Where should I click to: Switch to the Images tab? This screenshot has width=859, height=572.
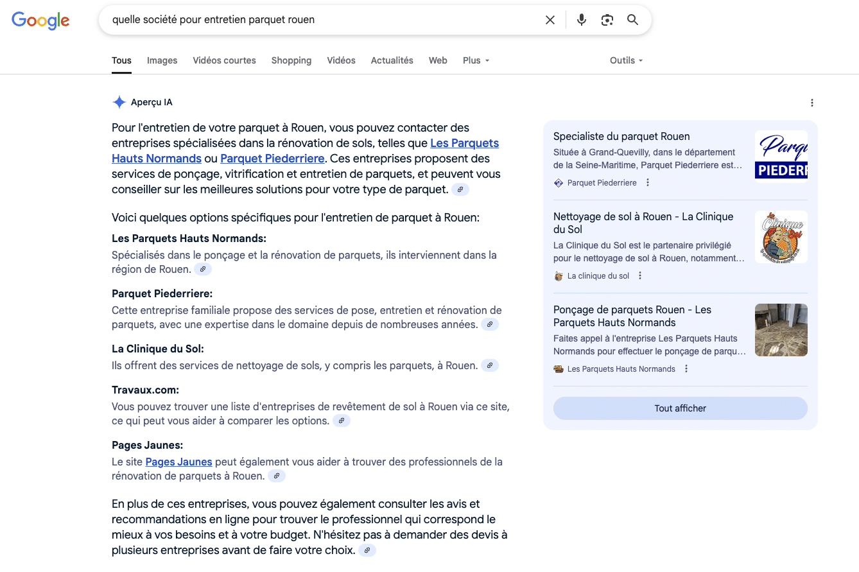pos(162,60)
